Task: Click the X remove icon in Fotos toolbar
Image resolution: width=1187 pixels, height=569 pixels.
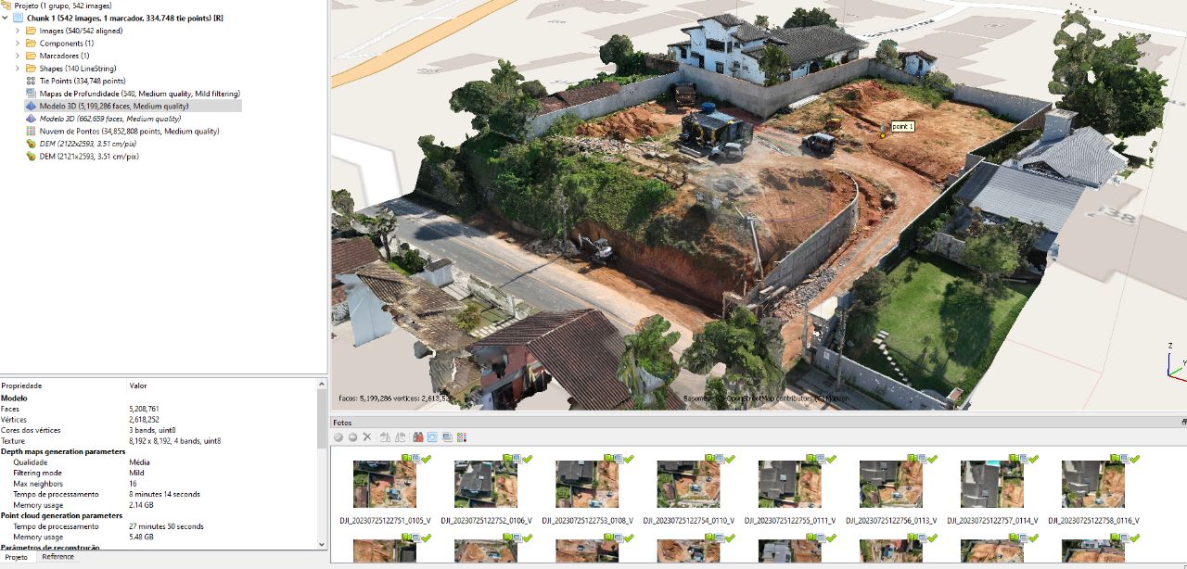Action: click(x=367, y=436)
